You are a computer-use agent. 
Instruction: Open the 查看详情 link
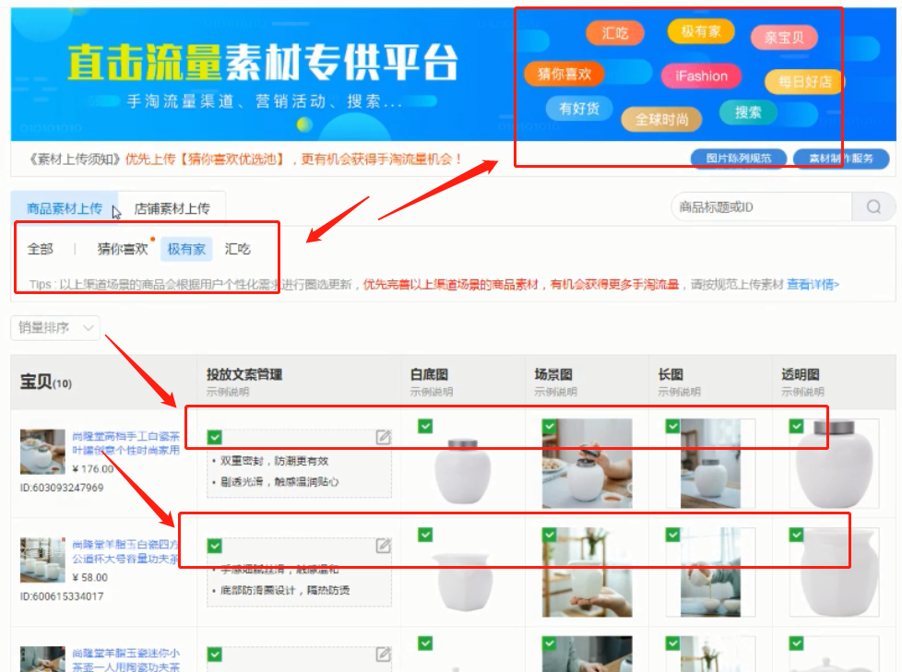[x=813, y=285]
